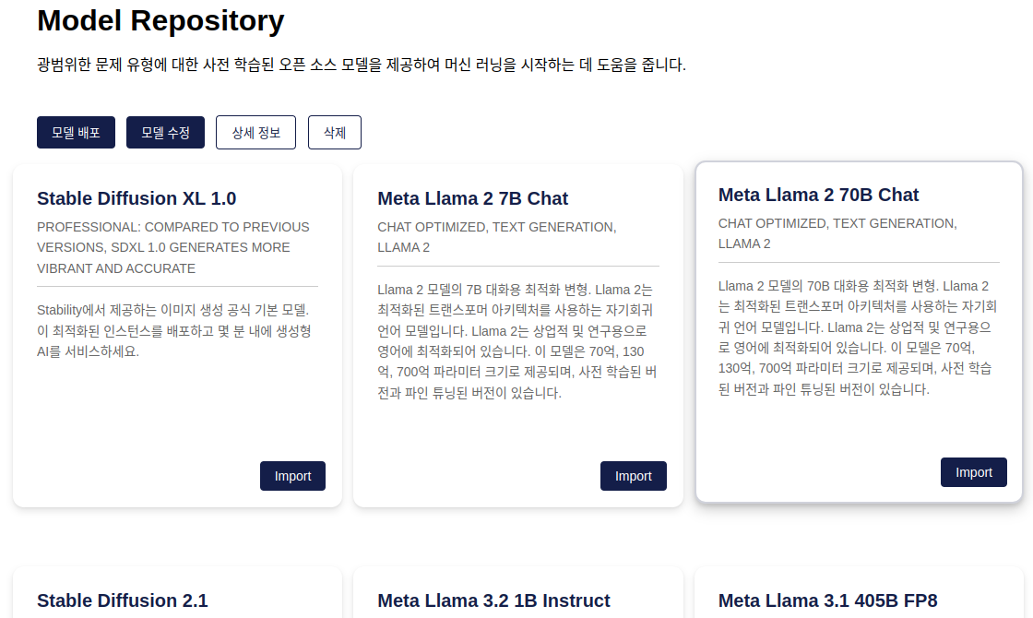Click the Meta Llama 2 70B Chat title
The height and width of the screenshot is (618, 1033).
tap(818, 195)
